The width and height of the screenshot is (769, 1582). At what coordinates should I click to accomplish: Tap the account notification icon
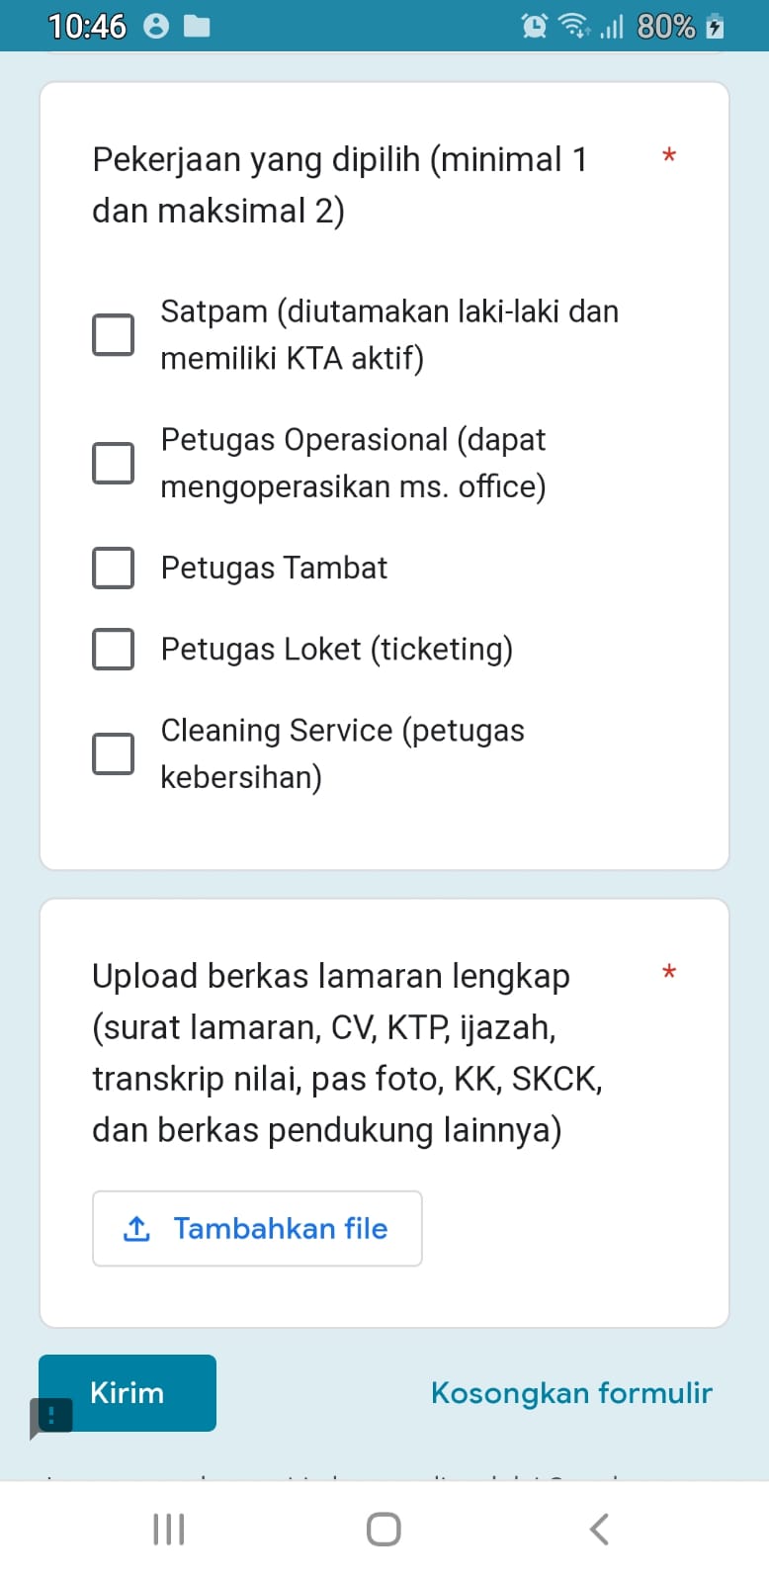(156, 26)
